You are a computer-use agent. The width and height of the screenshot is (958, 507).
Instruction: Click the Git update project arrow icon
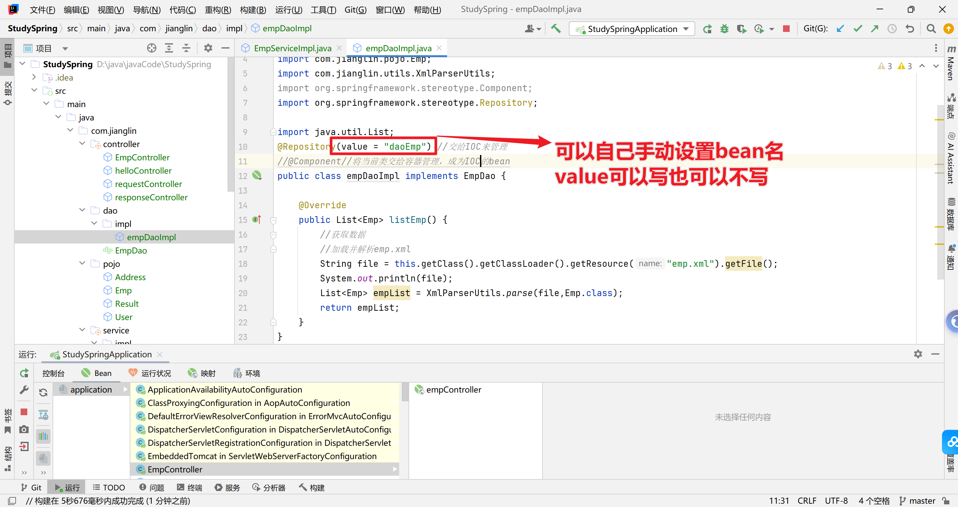click(x=840, y=29)
